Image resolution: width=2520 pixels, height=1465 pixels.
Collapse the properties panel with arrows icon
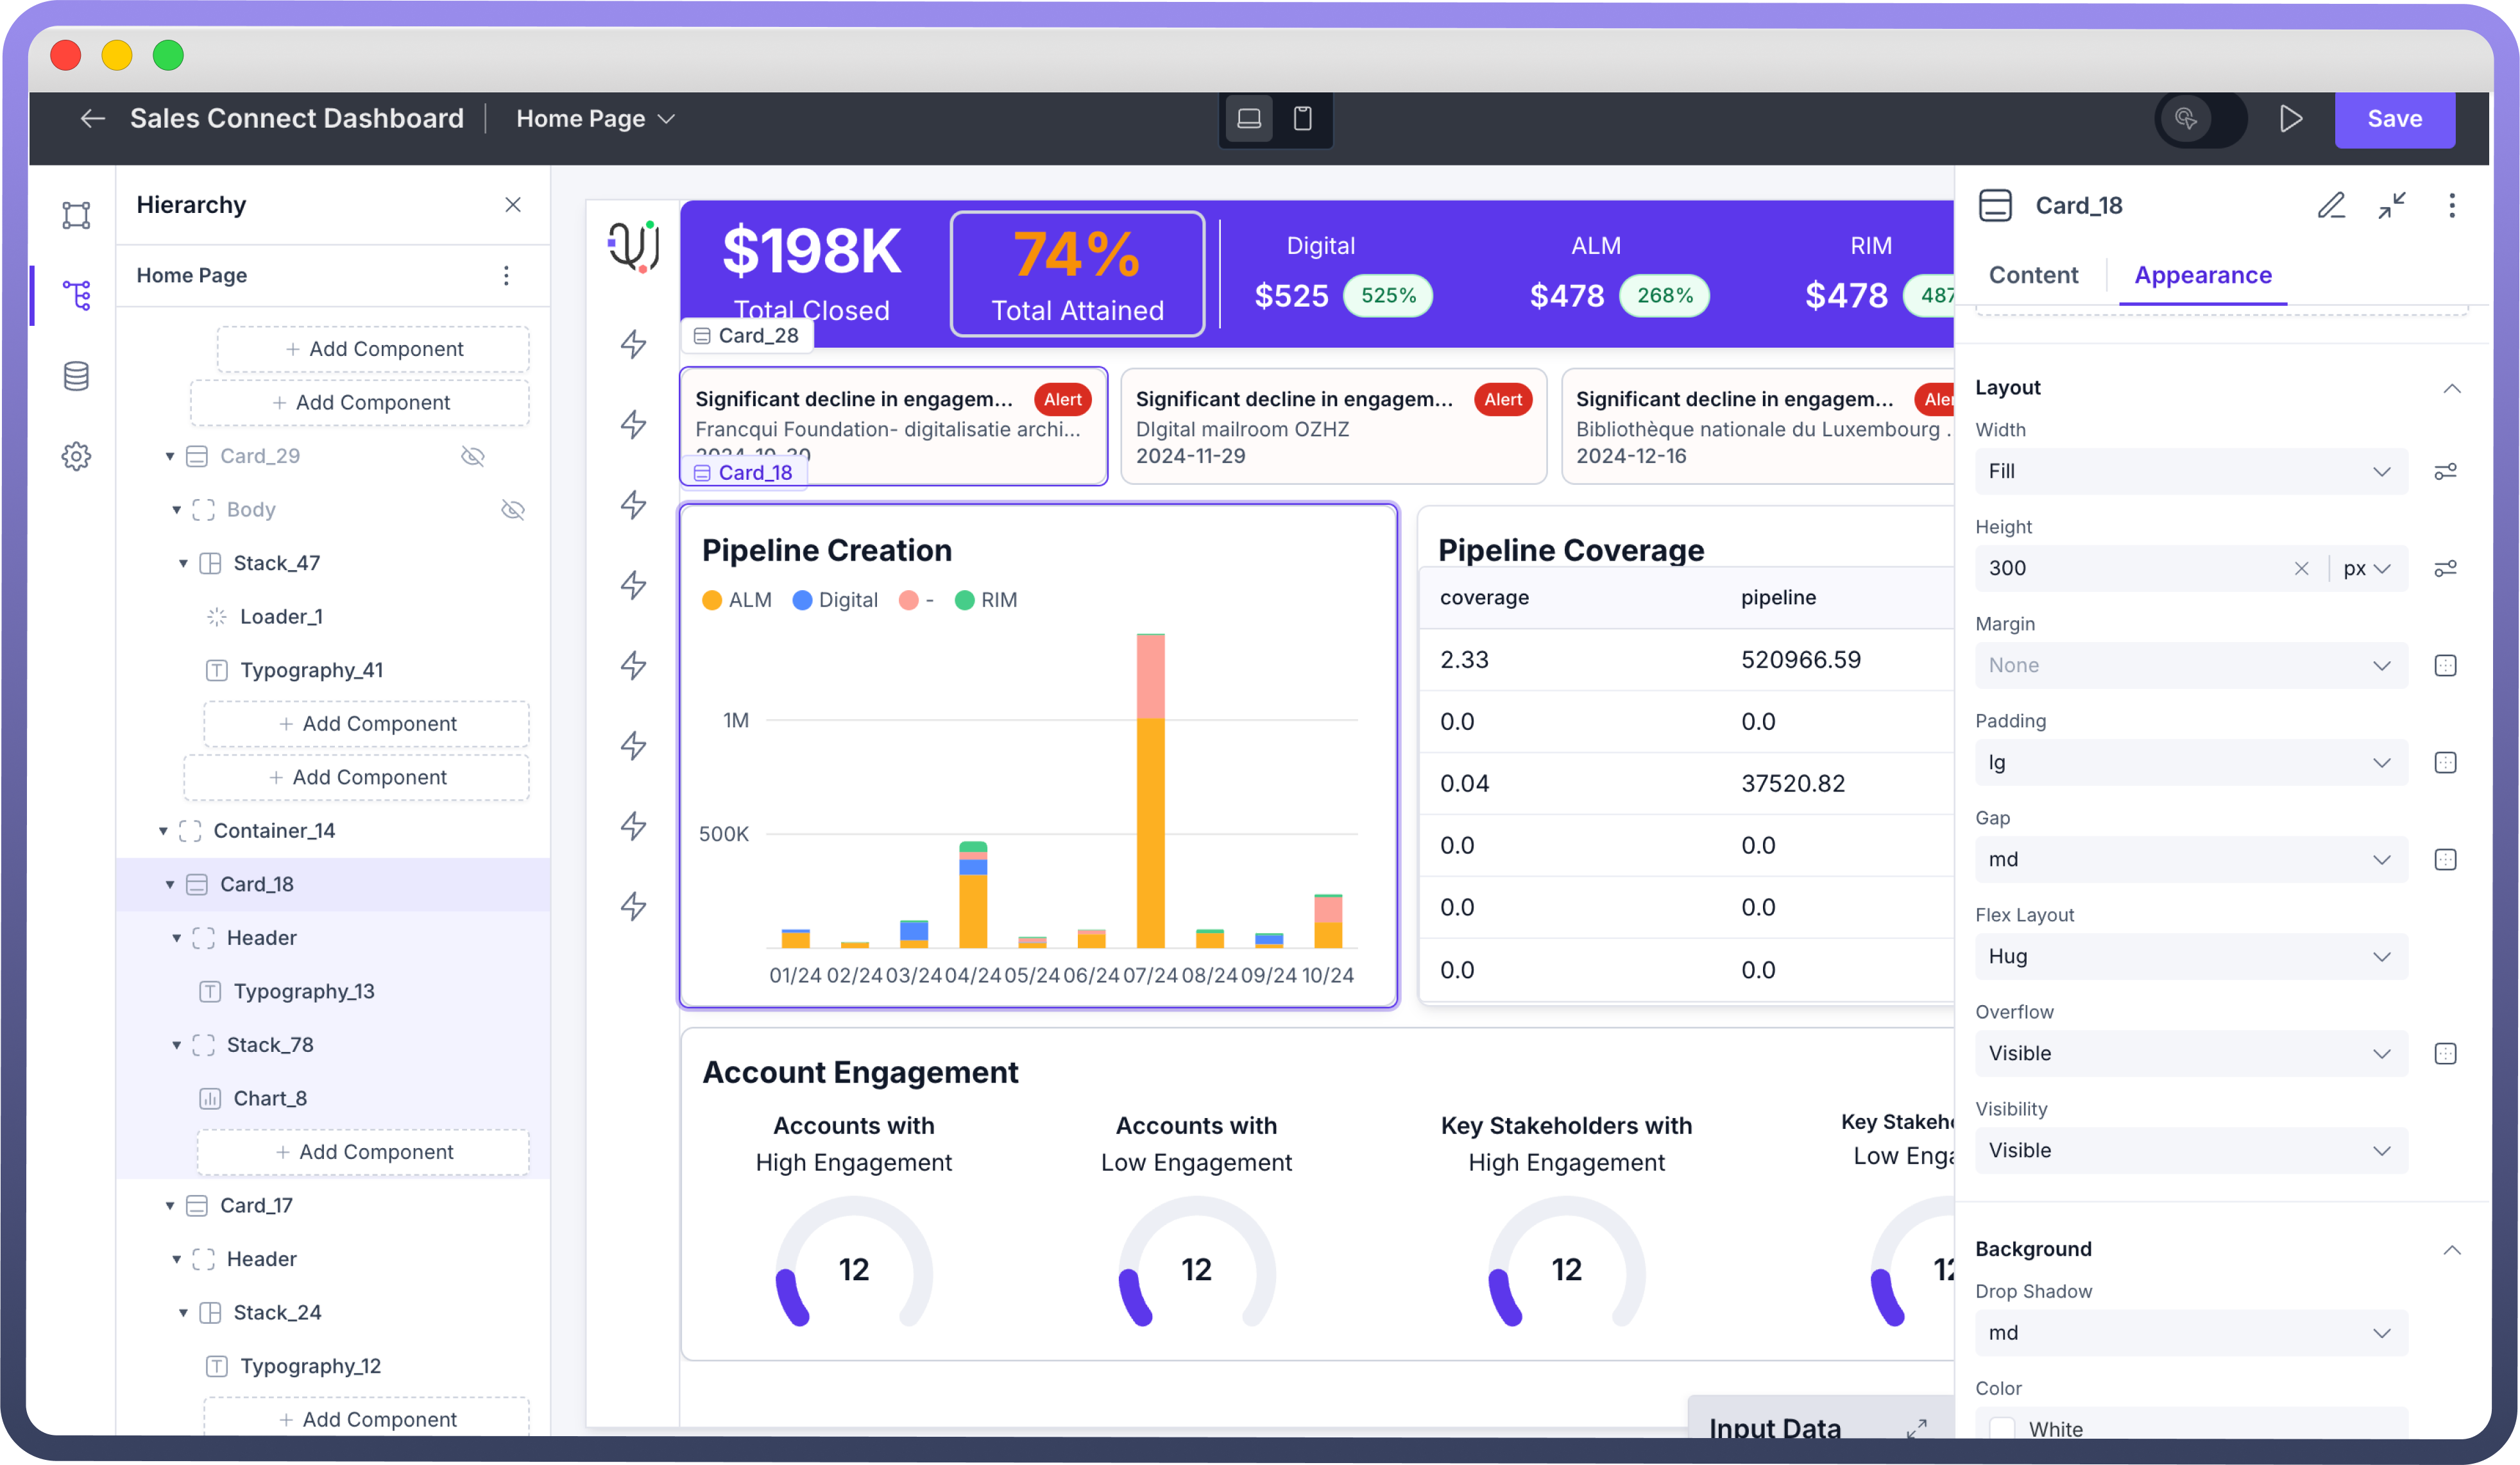tap(2391, 206)
